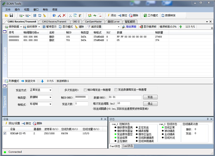Viewport: 215px width, 156px height.
Task: Enable 帧ID每发送一帧递增 checkbox
Action: [85, 90]
